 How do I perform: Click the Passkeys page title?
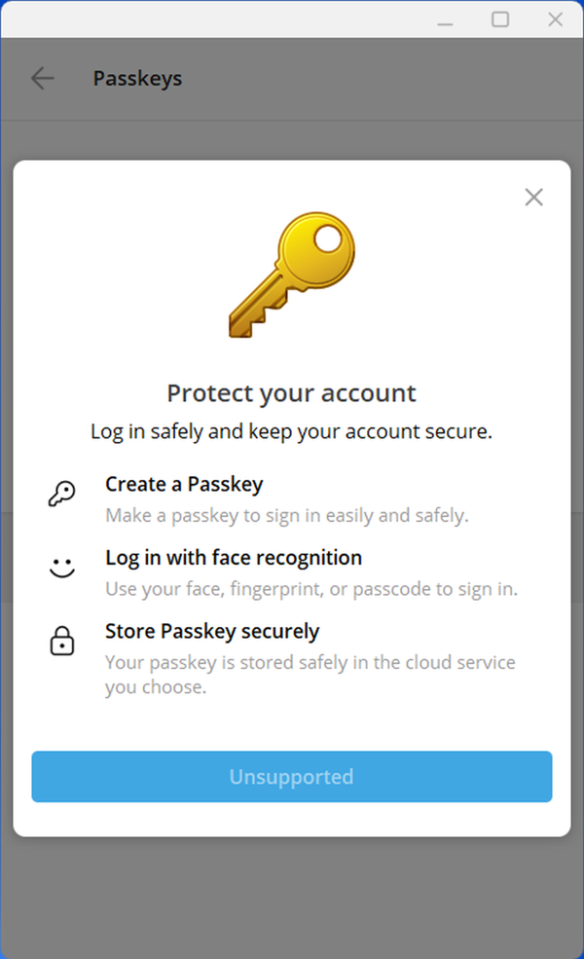(x=137, y=79)
